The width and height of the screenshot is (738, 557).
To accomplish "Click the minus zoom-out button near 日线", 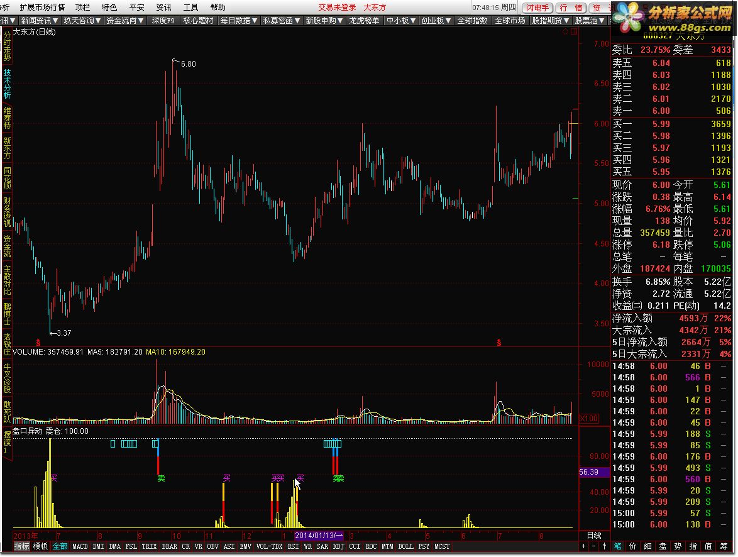I will coord(594,546).
